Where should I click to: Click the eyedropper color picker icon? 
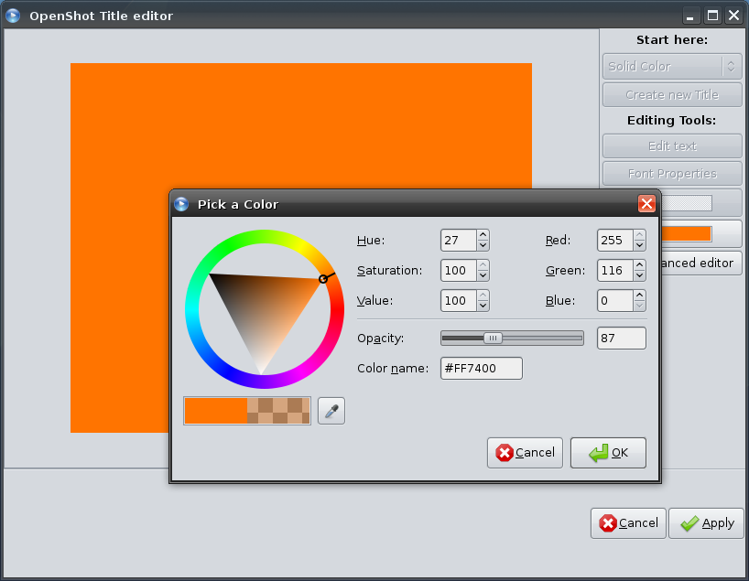(331, 412)
